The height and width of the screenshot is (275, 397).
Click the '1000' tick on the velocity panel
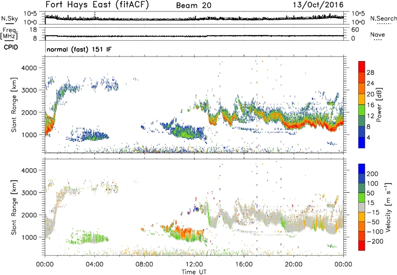[29, 237]
